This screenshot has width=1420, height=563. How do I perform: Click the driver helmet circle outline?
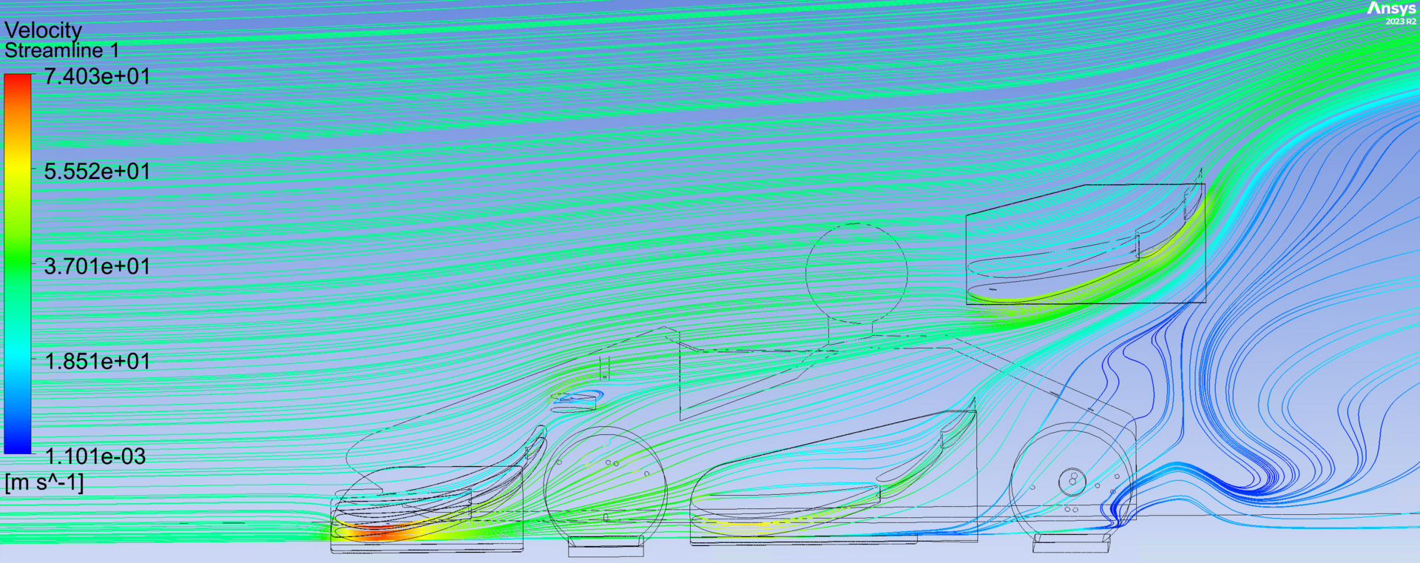(x=856, y=272)
